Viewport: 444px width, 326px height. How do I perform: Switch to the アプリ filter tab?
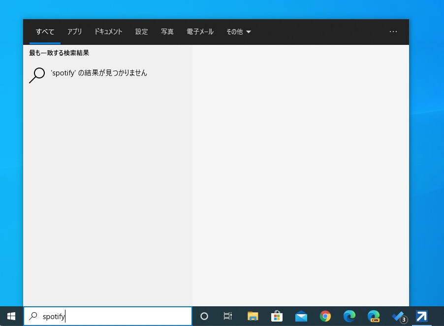point(74,32)
